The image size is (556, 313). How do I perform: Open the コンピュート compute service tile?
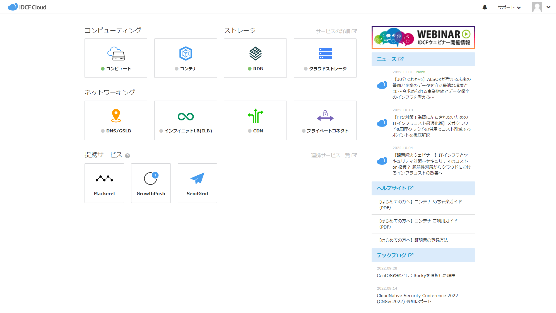pyautogui.click(x=116, y=58)
